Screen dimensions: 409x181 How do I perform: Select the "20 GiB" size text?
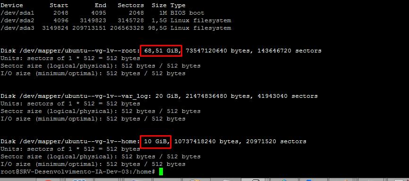(x=167, y=96)
